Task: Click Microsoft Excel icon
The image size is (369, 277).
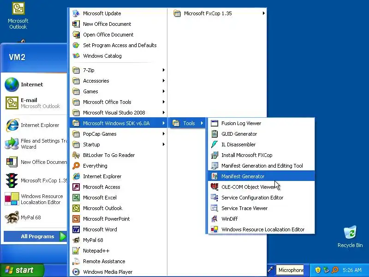Action: [x=76, y=198]
